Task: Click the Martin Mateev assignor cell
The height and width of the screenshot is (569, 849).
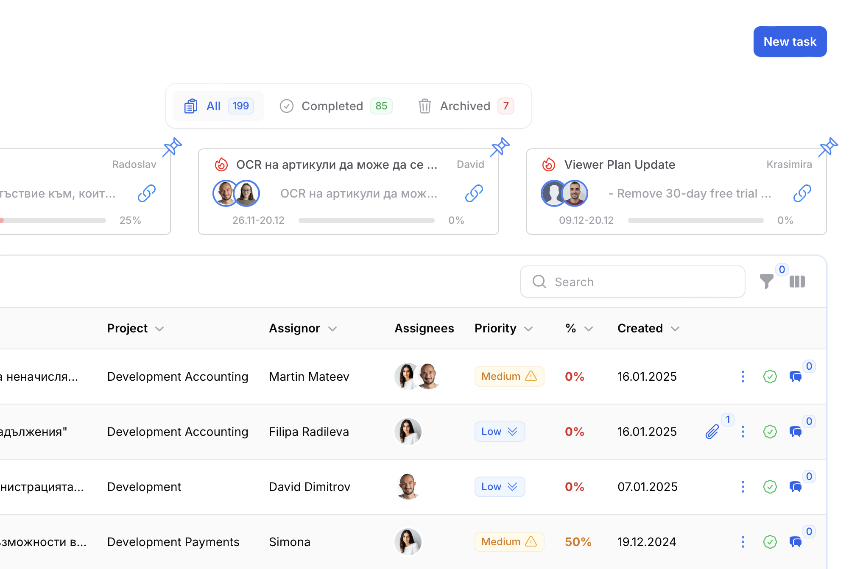Action: tap(309, 377)
